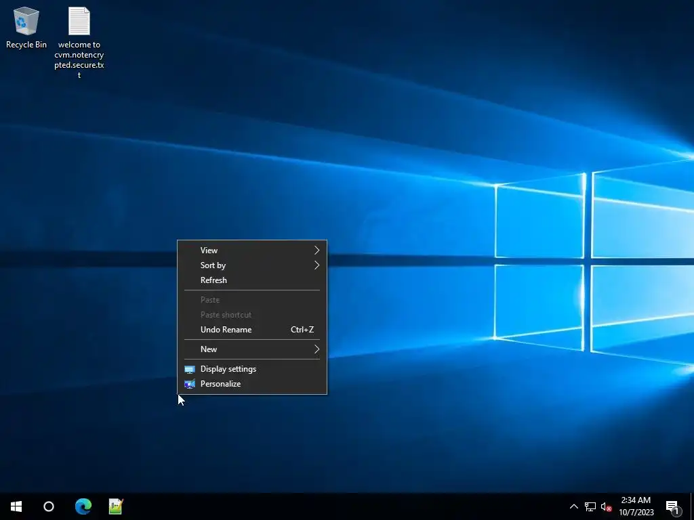Open the Windows Start menu

coord(16,506)
